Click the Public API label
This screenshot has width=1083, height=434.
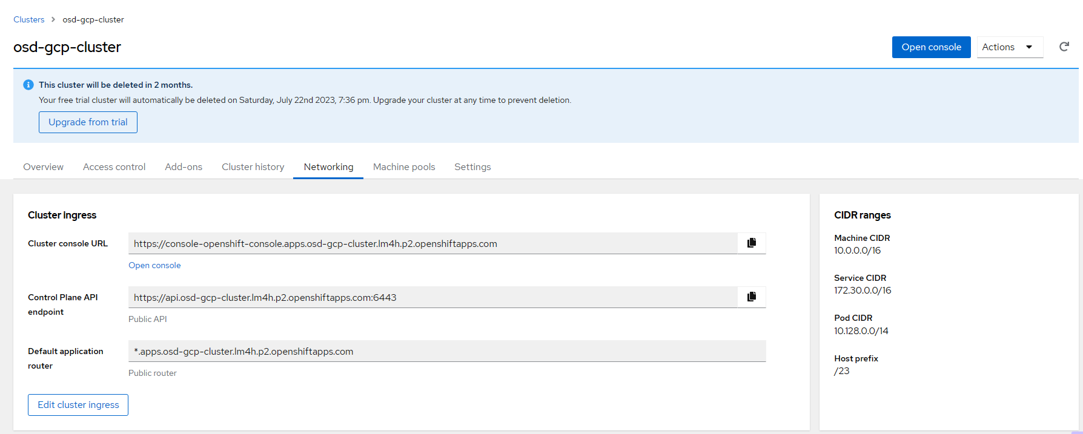point(148,319)
